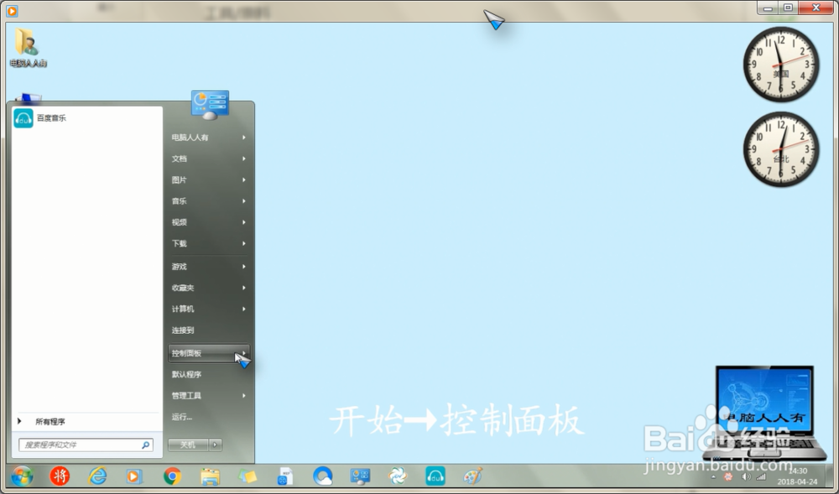Select 默认程序 in start menu
The width and height of the screenshot is (839, 494).
click(209, 374)
